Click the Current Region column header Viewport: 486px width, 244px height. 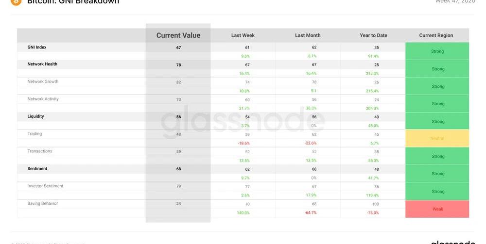tap(436, 35)
